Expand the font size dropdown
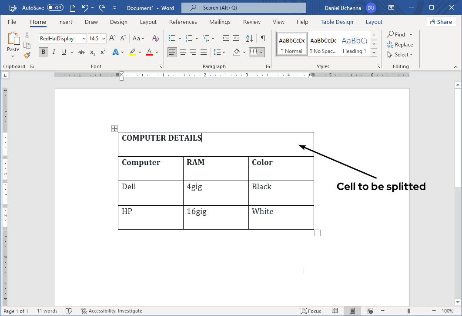462x316 pixels. [103, 39]
